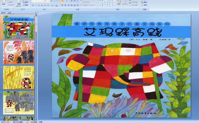Center align the paragraph text

click(x=65, y=5)
